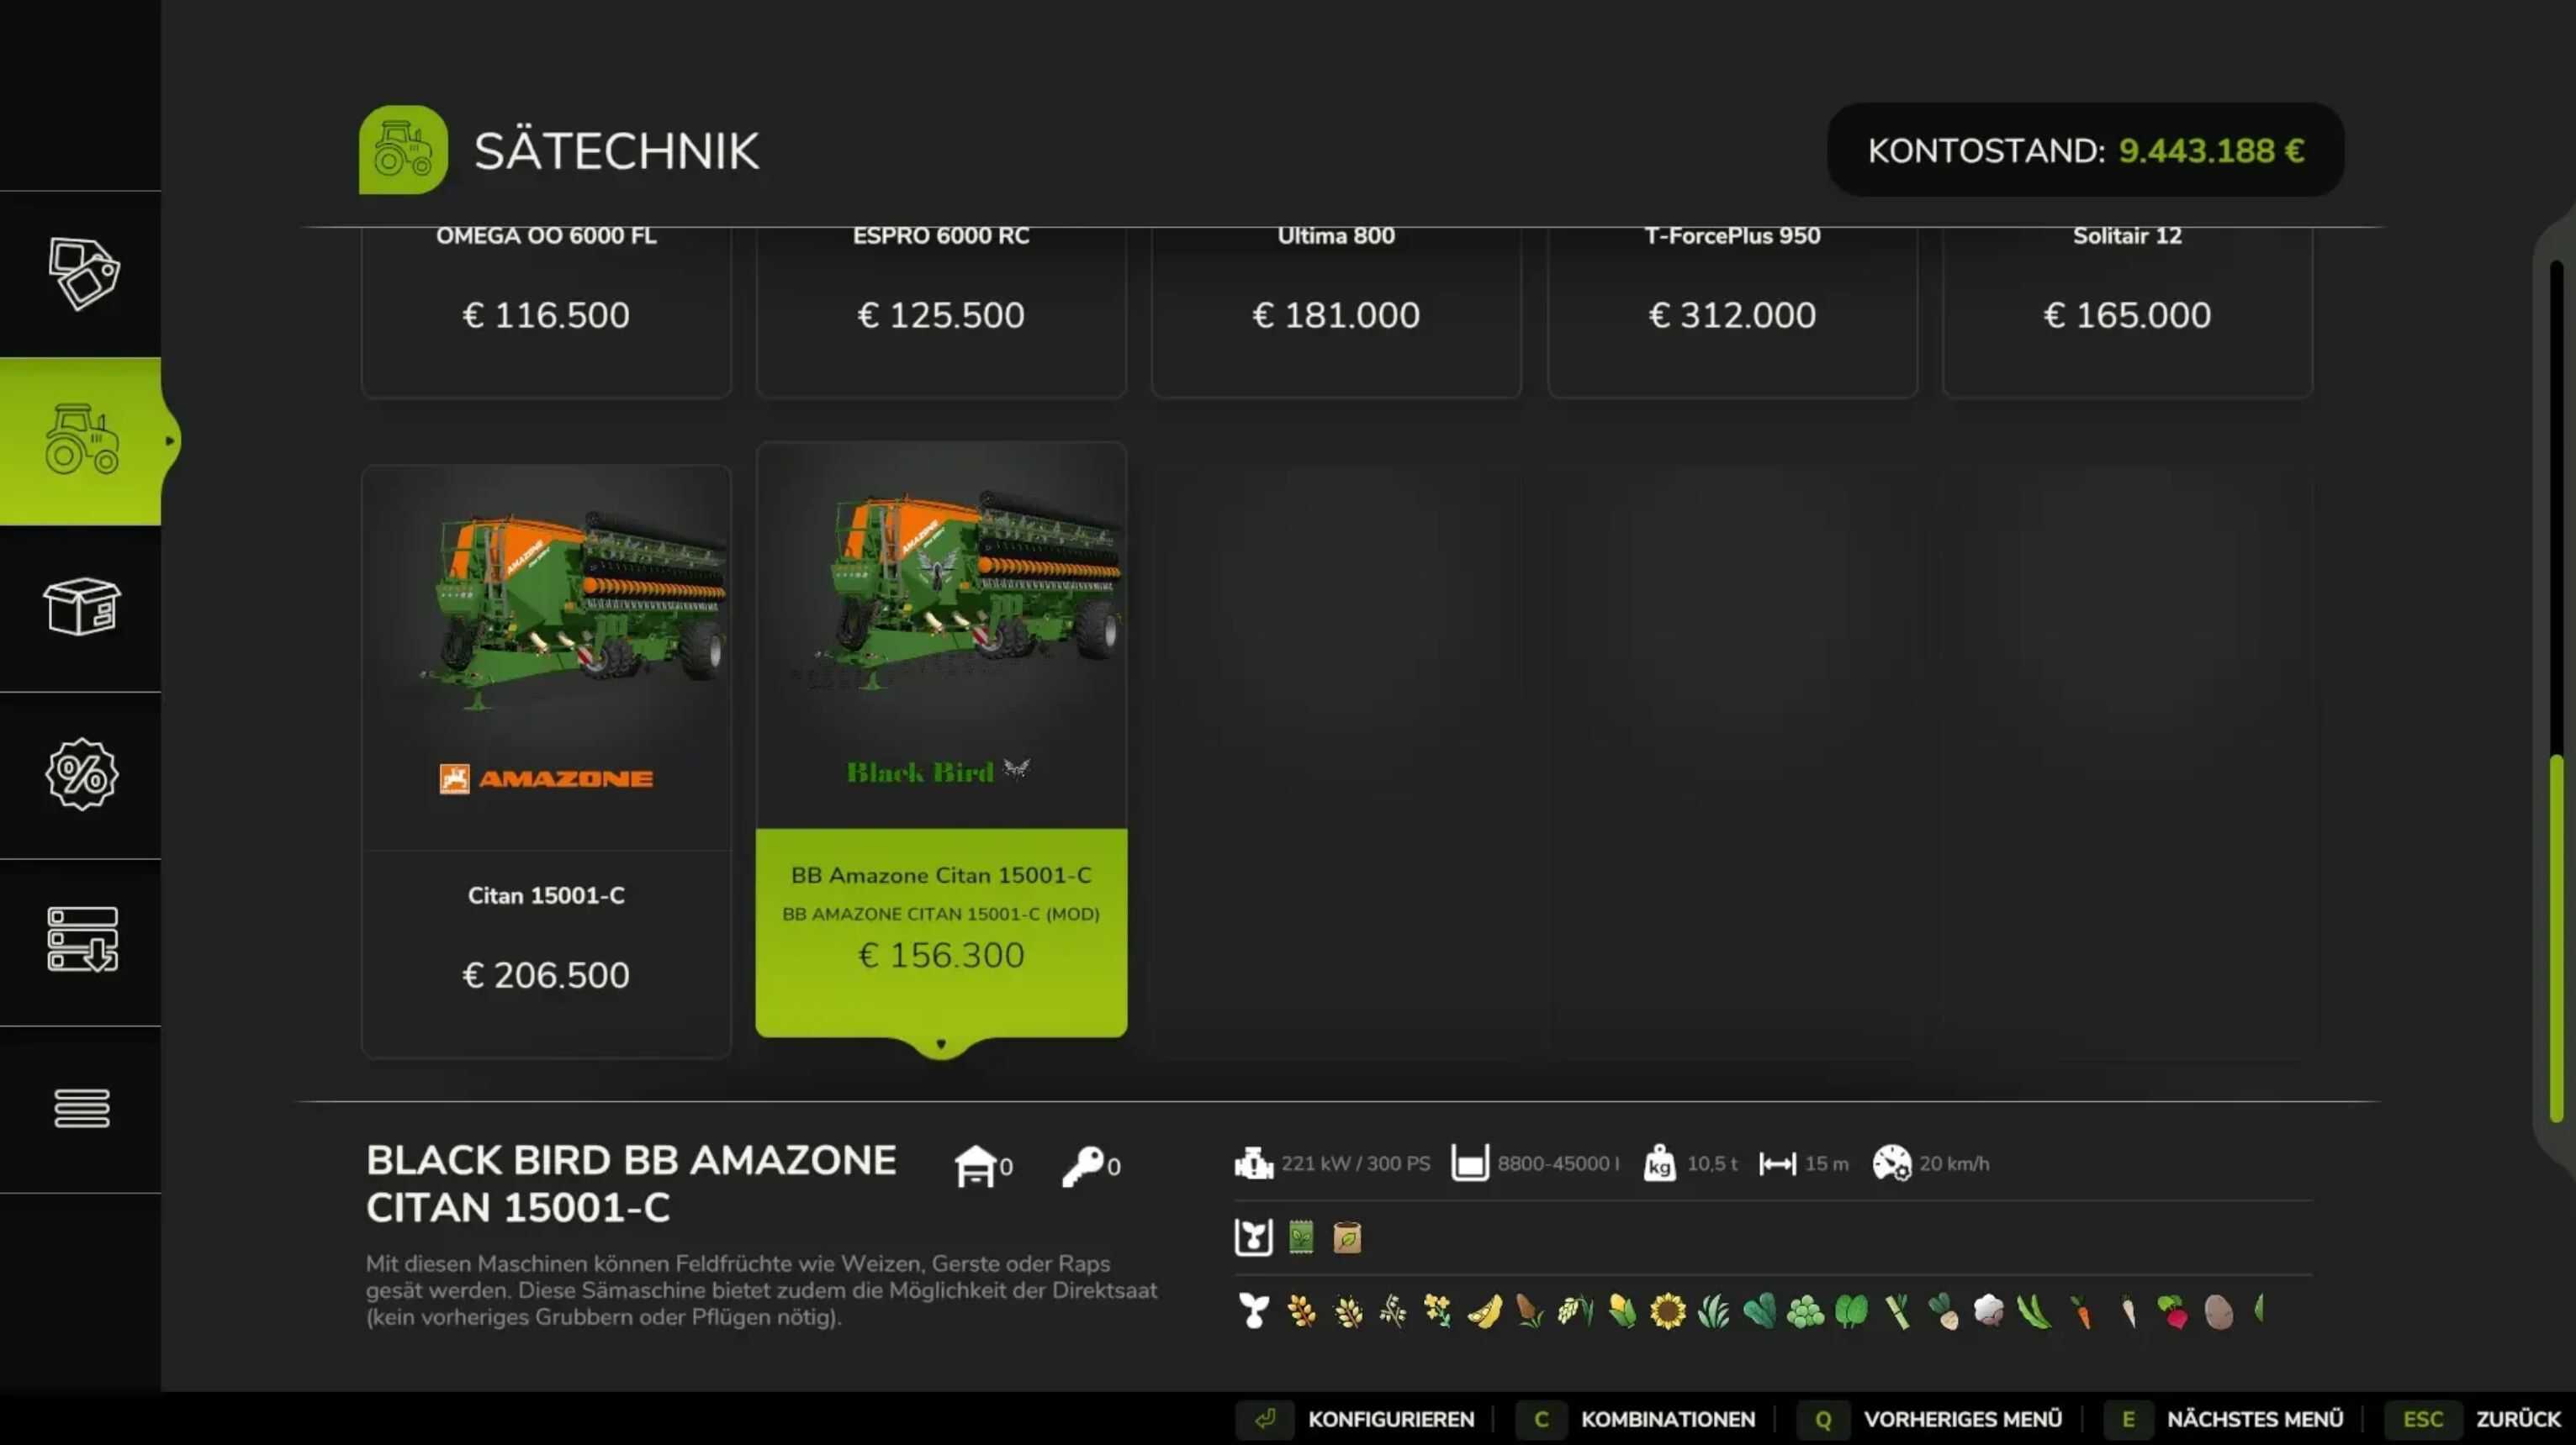Select the tractor vehicles sidebar icon
Screen dimensions: 2576x1445
[x=82, y=440]
